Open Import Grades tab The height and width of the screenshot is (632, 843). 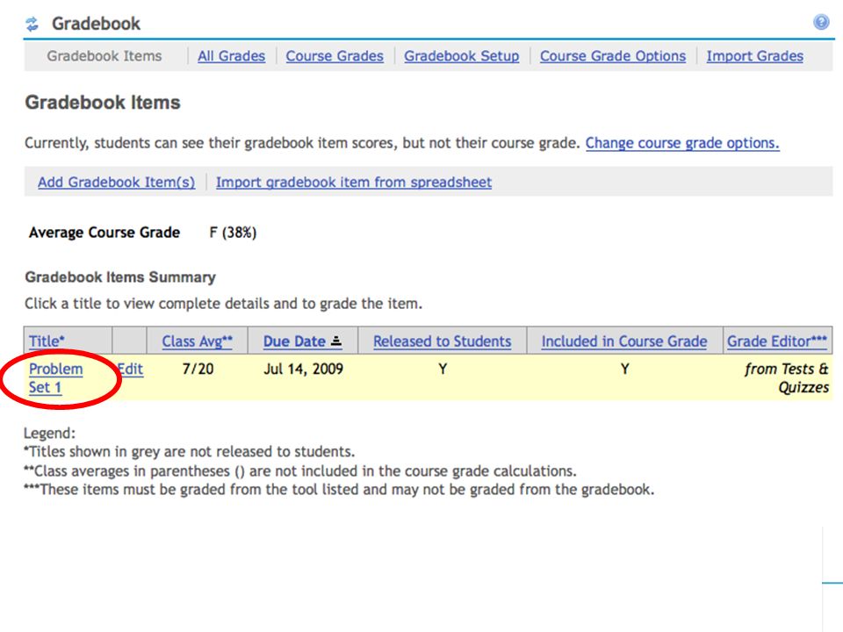coord(755,56)
